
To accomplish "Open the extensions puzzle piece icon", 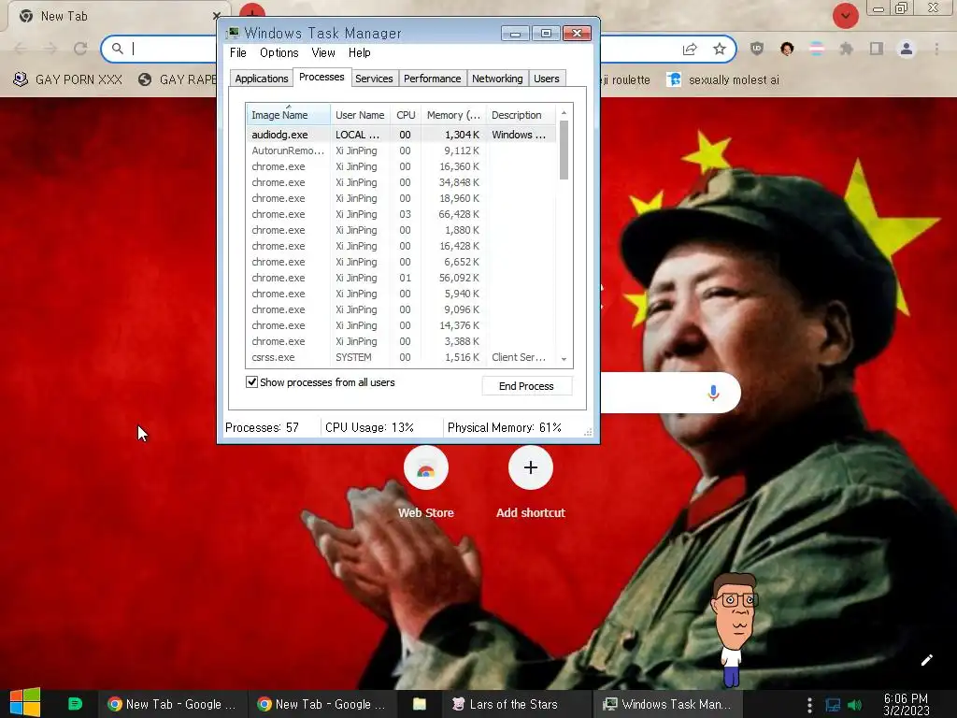I will point(846,49).
